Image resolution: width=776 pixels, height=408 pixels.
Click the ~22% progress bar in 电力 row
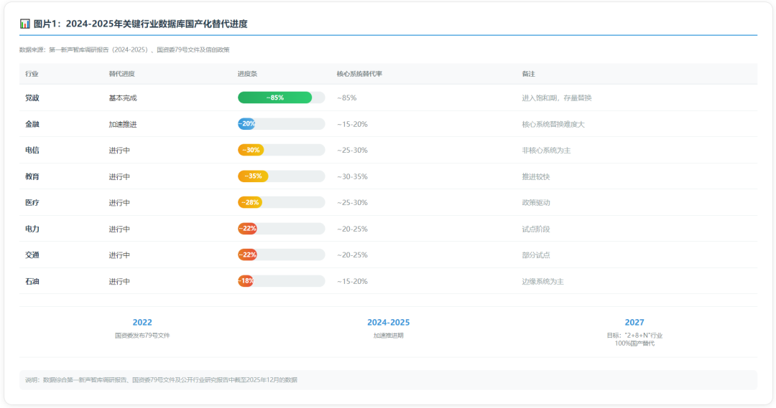tap(247, 228)
